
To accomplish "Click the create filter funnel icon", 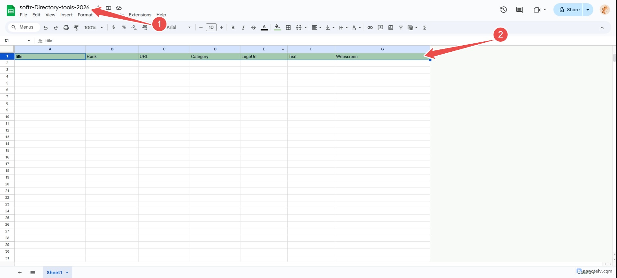I will [x=401, y=28].
